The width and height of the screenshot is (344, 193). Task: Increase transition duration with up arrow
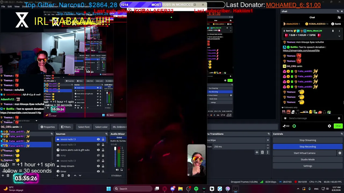coord(268,145)
